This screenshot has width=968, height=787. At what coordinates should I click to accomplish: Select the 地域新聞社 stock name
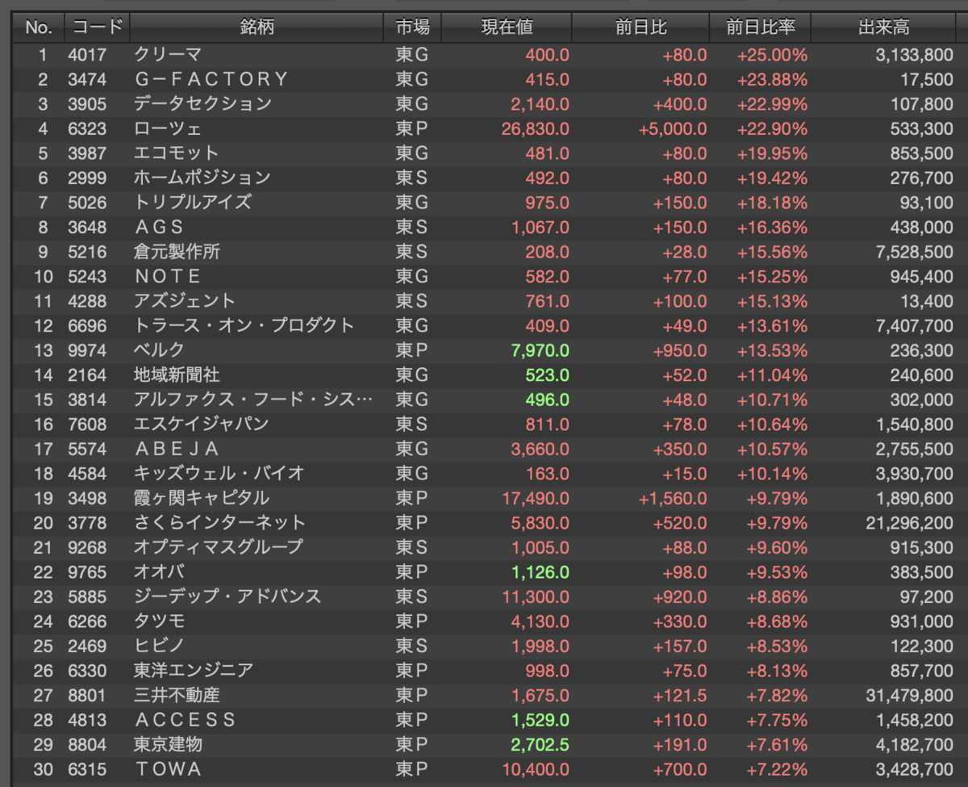(x=177, y=375)
